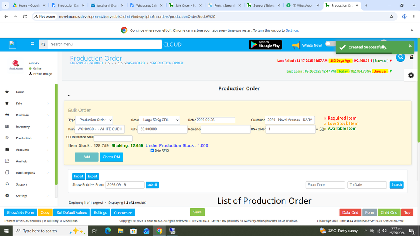Click the Whats New megaphone icon
This screenshot has height=236, width=420.
click(296, 45)
